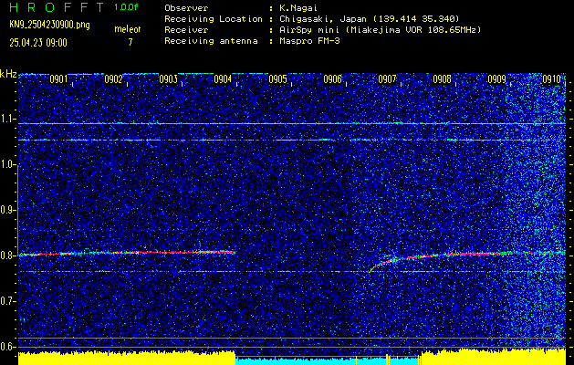Screen dimensions: 574x365
Task: Click the observer name K.Nagai
Action: [x=298, y=8]
